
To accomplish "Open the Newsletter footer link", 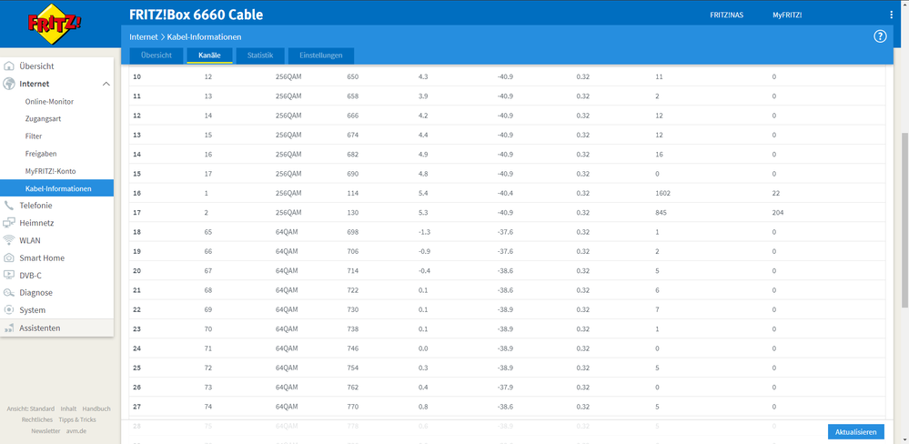I will click(45, 431).
